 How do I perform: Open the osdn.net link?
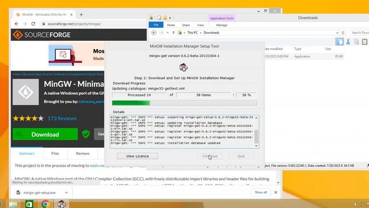click(97, 166)
